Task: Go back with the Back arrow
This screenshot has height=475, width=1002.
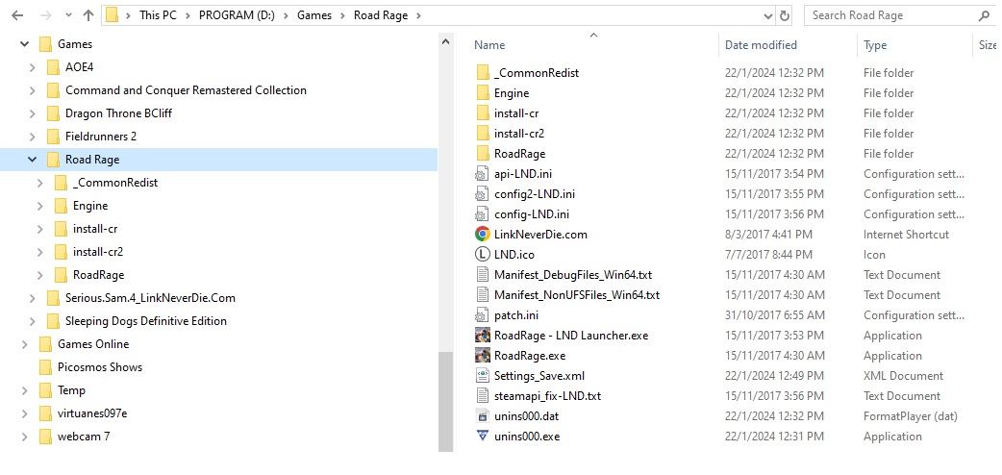Action: tap(17, 15)
